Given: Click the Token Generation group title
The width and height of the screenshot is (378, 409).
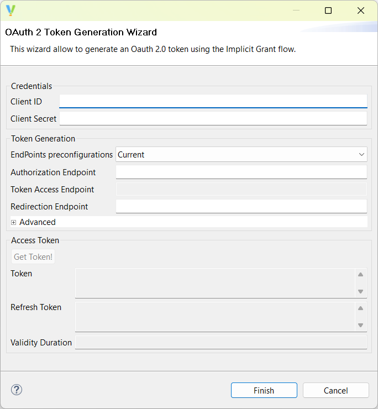Looking at the screenshot, I should 43,139.
